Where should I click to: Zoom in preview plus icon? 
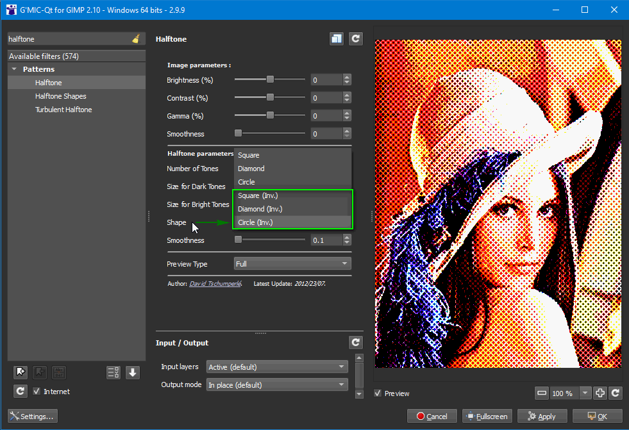point(600,393)
